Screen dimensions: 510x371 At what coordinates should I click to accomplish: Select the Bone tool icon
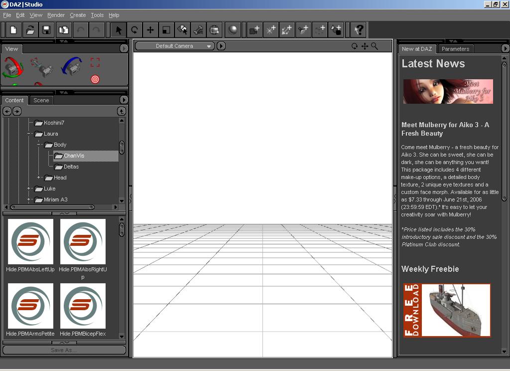tap(198, 30)
